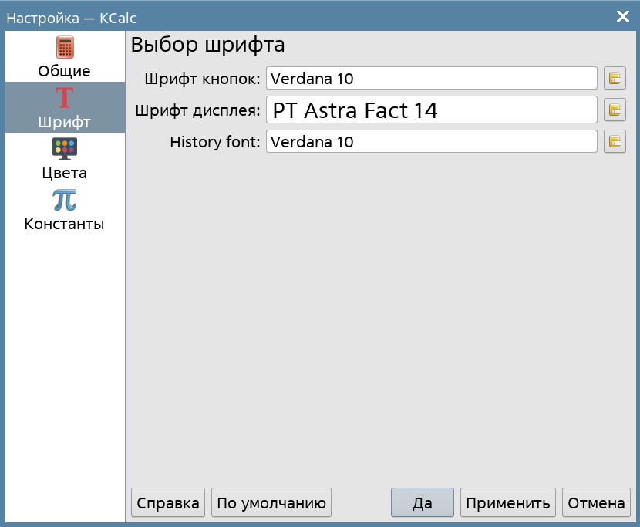Click the Выбор шрифта heading
The image size is (640, 527).
[208, 45]
